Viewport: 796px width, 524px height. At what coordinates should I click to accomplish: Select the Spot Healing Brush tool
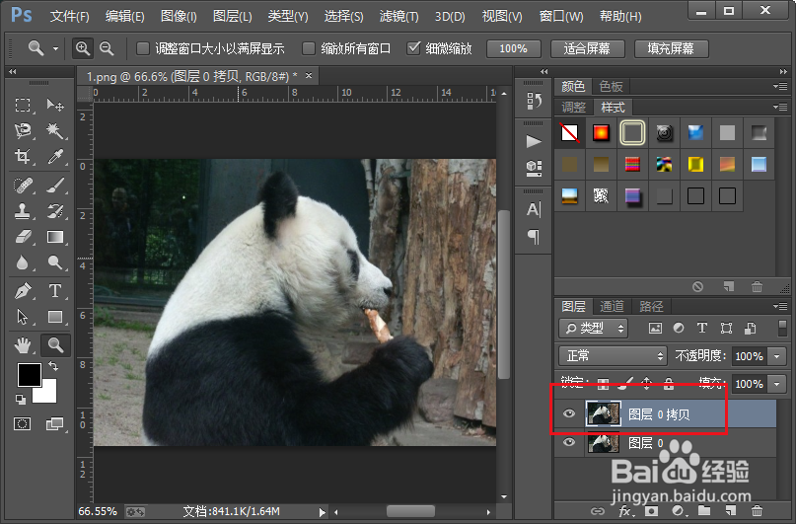[23, 186]
